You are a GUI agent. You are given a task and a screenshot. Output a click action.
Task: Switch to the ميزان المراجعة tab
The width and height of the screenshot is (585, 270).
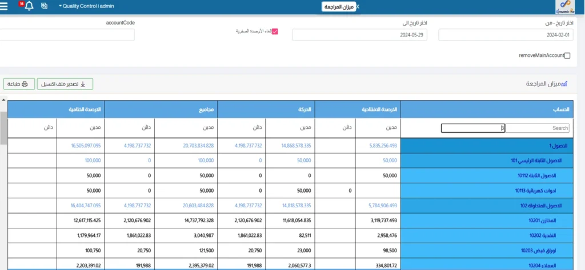pos(339,7)
